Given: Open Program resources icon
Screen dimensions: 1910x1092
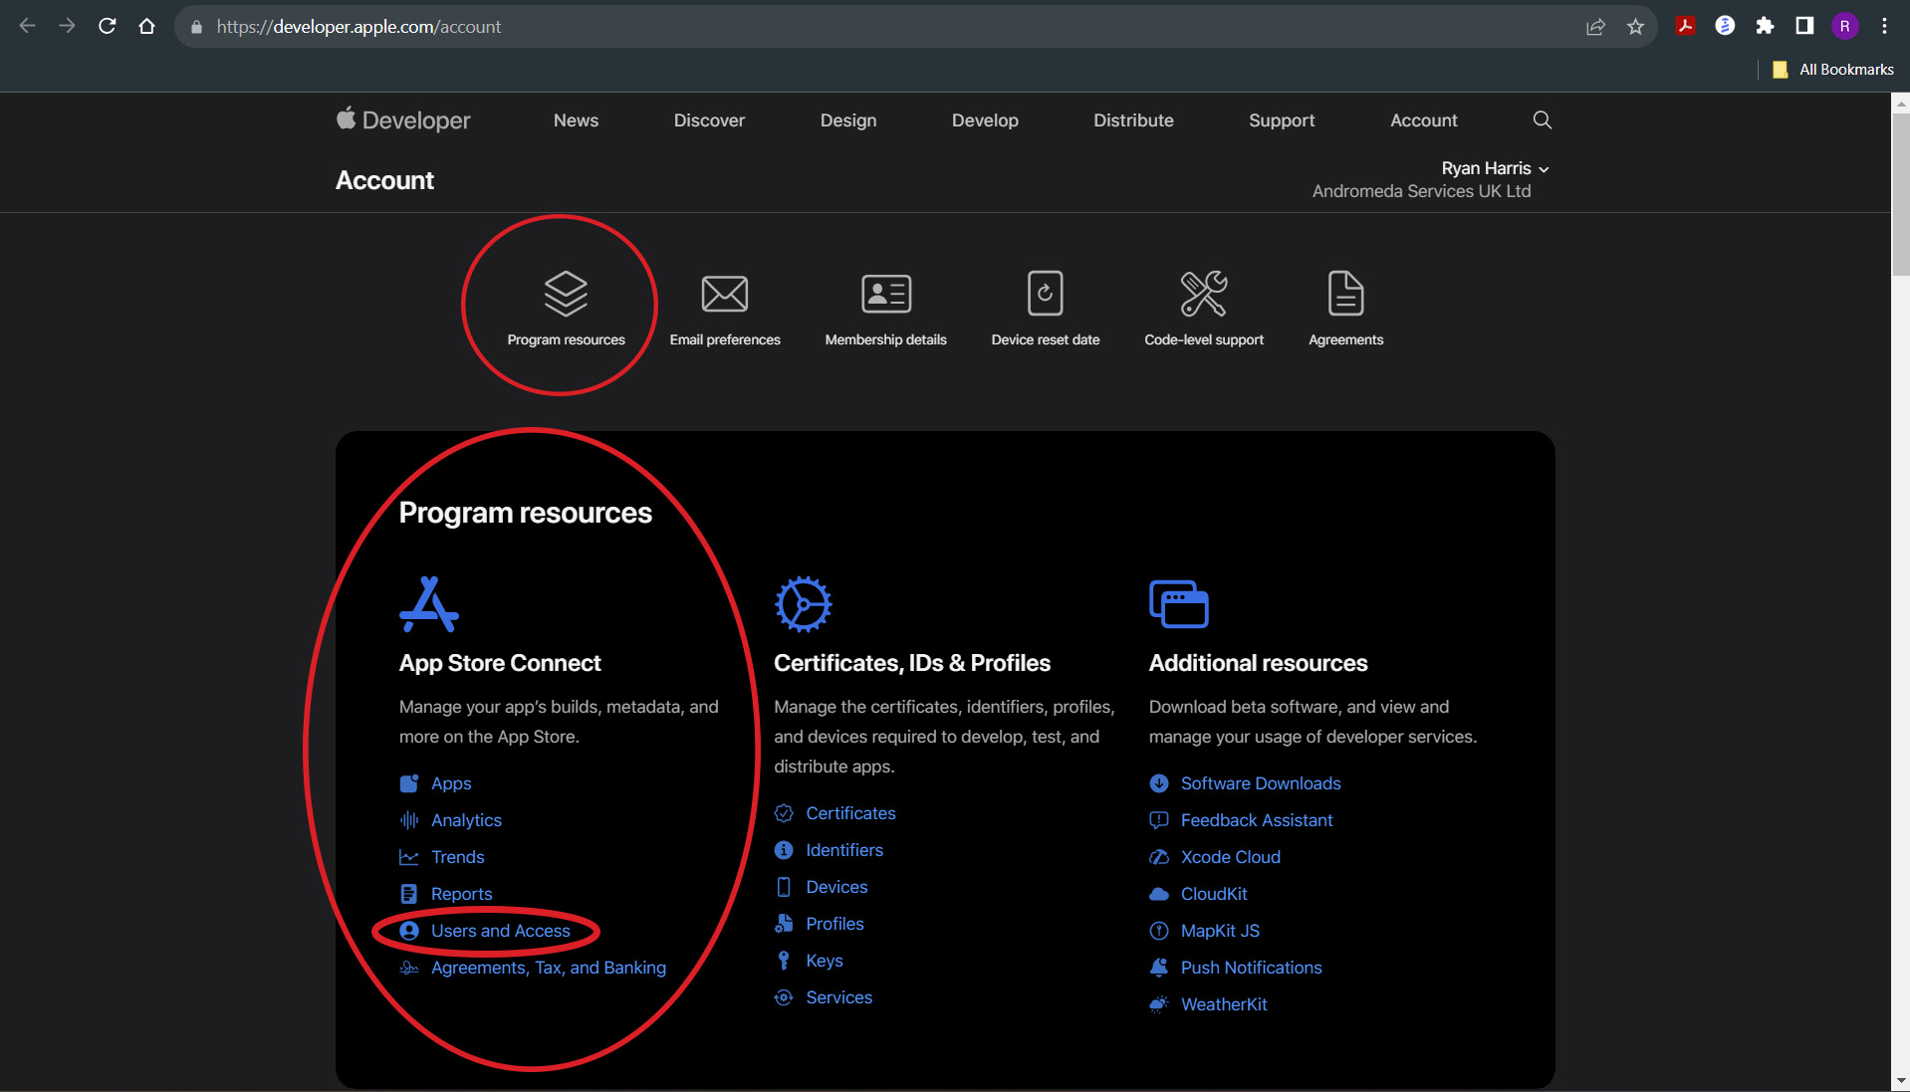Looking at the screenshot, I should [566, 294].
